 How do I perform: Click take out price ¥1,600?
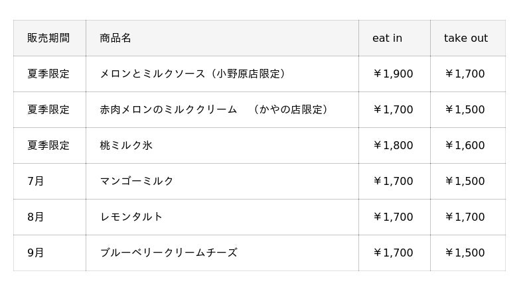(465, 146)
